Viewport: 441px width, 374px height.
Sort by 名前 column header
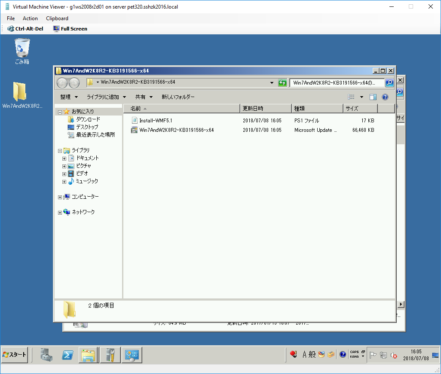point(182,109)
